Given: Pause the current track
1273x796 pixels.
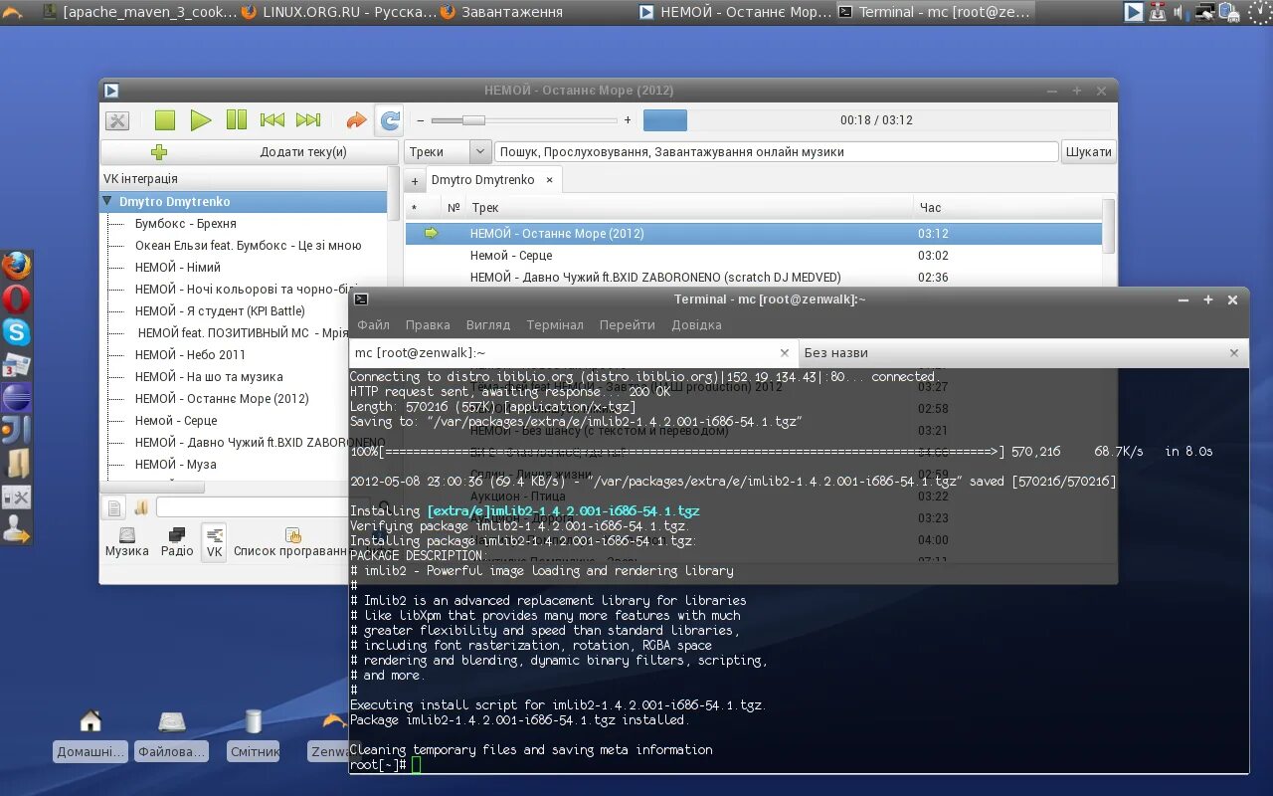Looking at the screenshot, I should click(x=237, y=120).
